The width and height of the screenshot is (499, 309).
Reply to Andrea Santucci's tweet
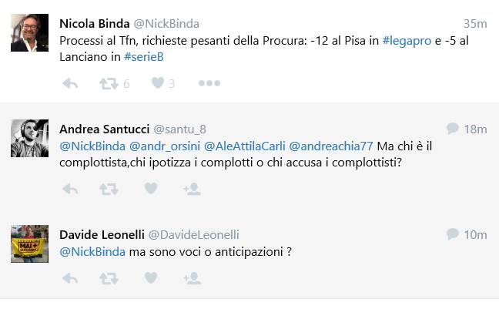pyautogui.click(x=70, y=190)
